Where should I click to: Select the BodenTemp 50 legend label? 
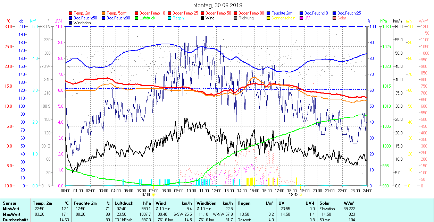218,13
